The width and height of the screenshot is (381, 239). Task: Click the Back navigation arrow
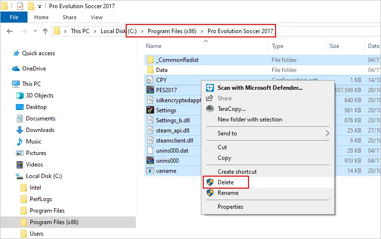10,31
